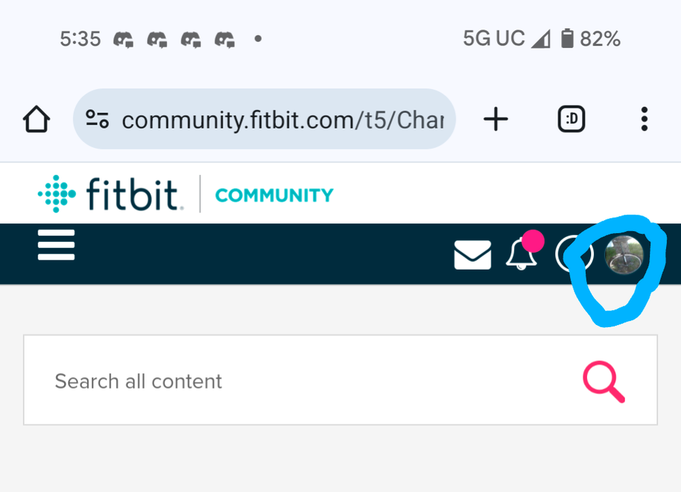Run search with pink magnifier icon

pyautogui.click(x=604, y=382)
